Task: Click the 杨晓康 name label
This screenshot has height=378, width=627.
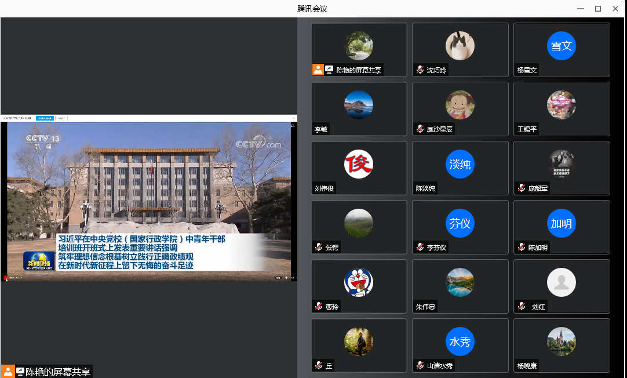Action: tap(527, 366)
